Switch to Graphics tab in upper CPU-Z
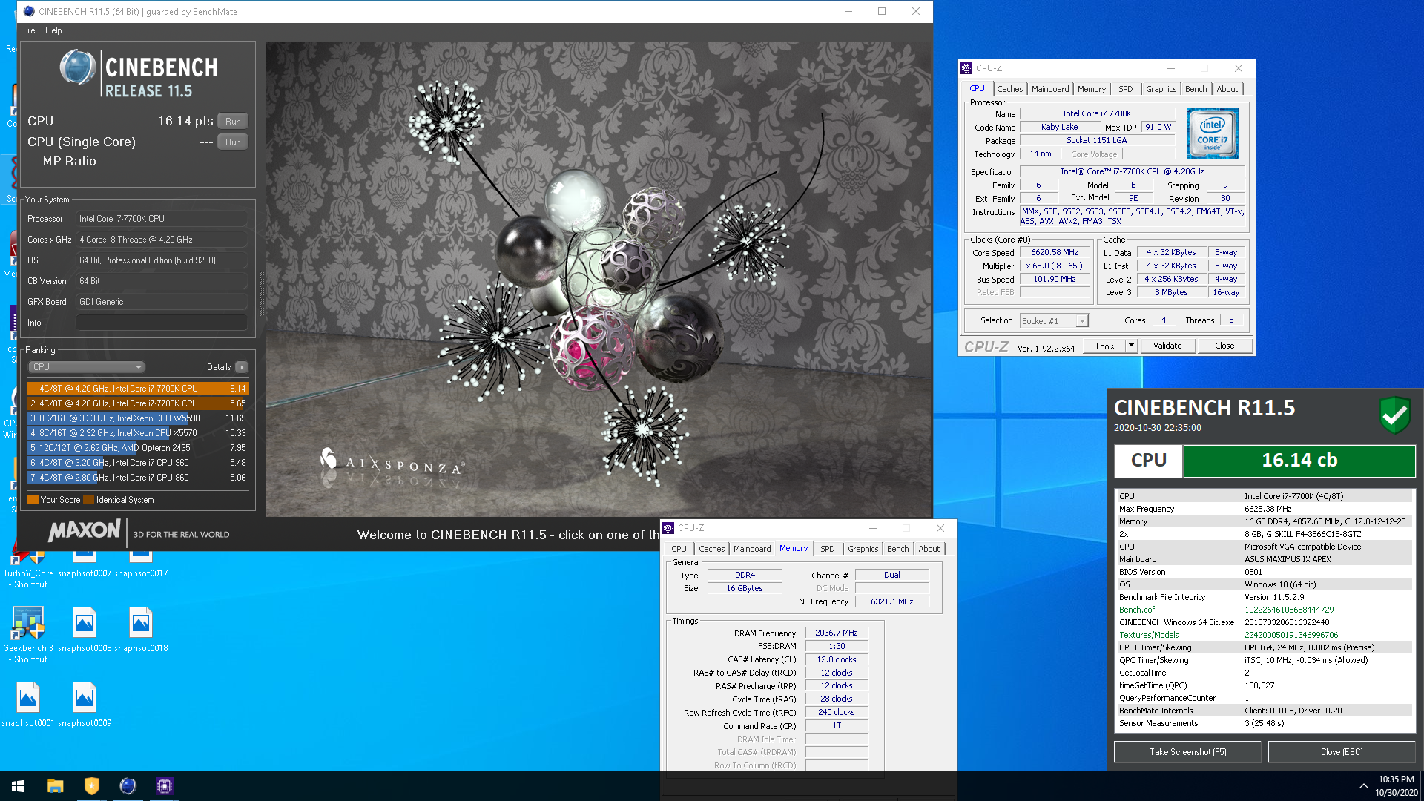1424x801 pixels. 1161,89
